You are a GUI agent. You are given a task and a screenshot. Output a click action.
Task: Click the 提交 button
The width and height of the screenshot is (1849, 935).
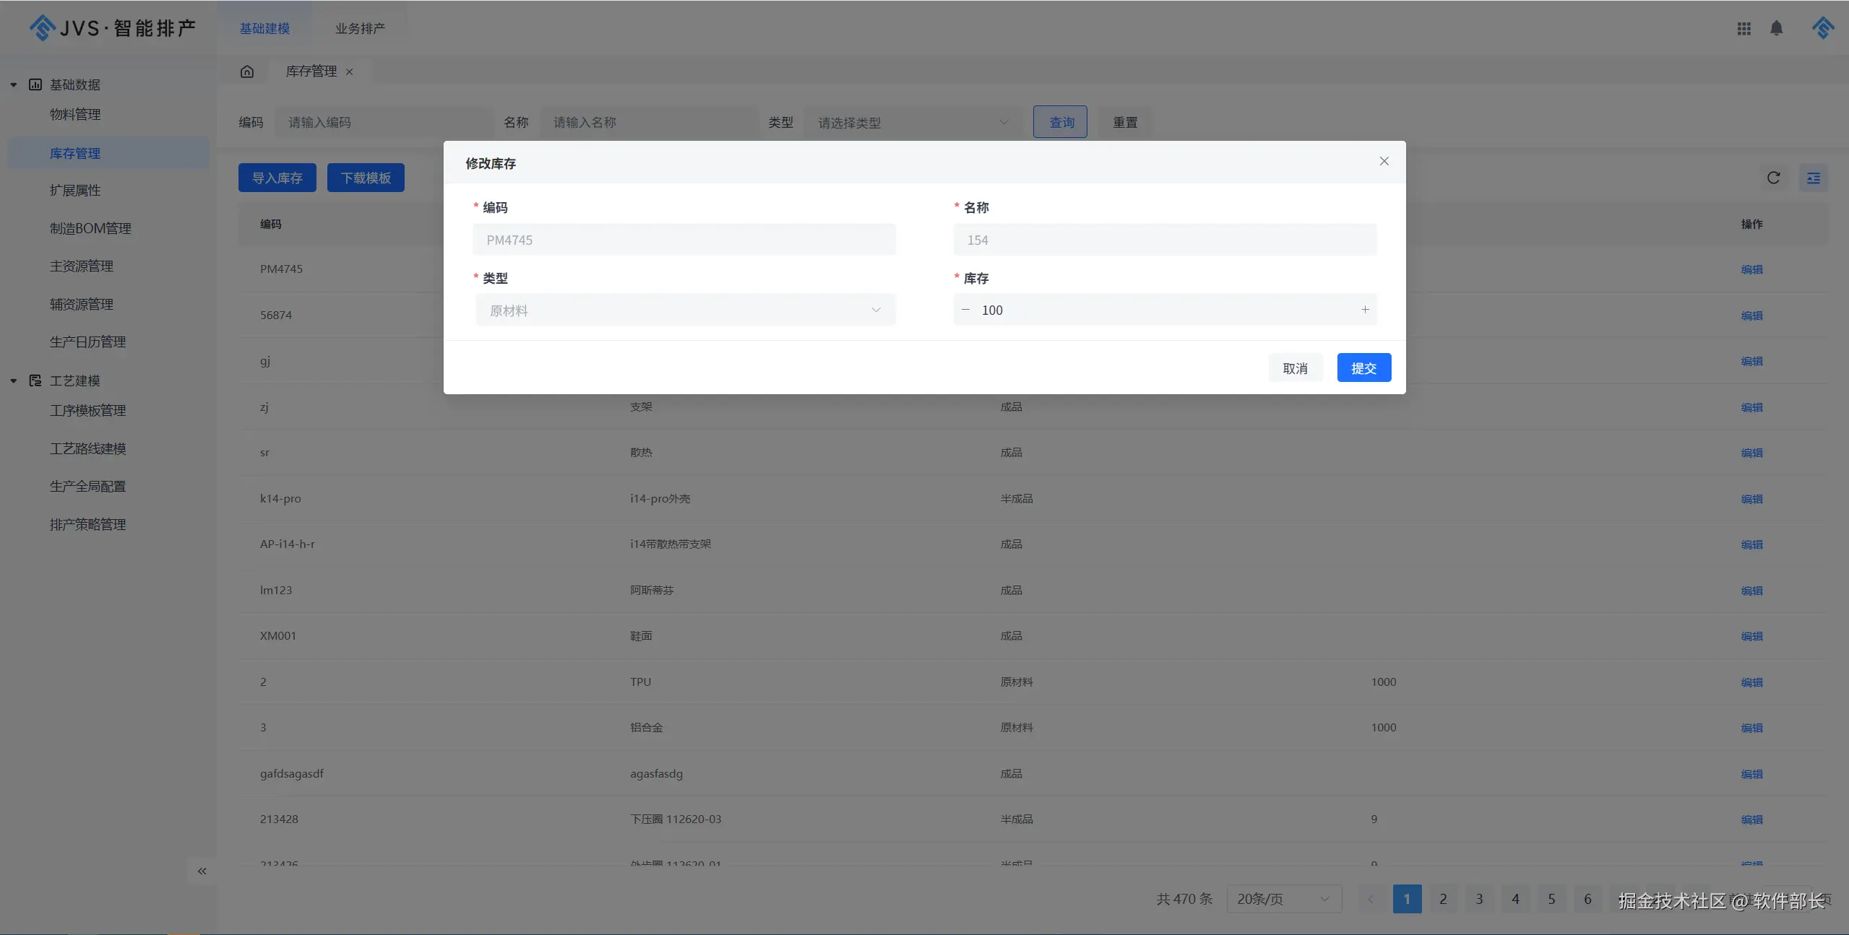(x=1363, y=368)
